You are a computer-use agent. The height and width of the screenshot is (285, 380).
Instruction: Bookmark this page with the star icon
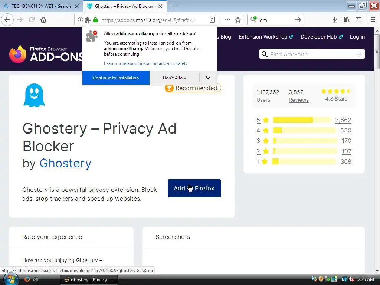[238, 20]
